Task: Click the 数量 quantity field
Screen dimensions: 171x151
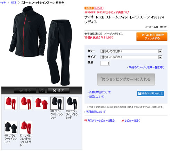Action: coord(105,63)
